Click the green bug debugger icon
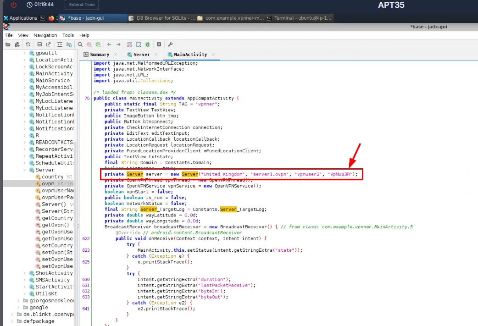This screenshot has width=478, height=326. 147,44
